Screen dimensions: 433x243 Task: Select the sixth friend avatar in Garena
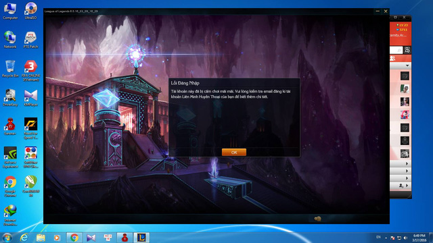pyautogui.click(x=405, y=140)
